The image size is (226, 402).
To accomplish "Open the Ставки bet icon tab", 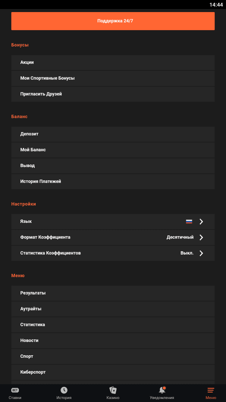I will [15, 390].
